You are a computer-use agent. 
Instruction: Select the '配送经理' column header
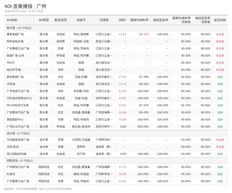coord(61,20)
